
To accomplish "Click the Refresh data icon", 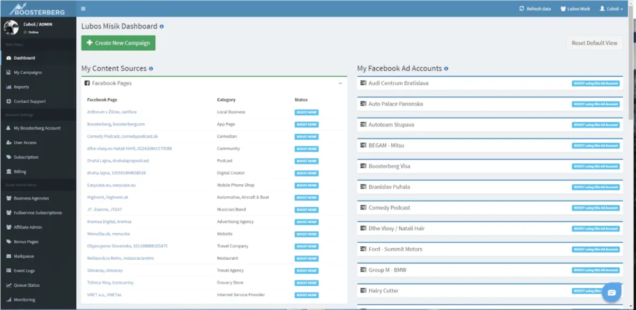I will (x=522, y=8).
